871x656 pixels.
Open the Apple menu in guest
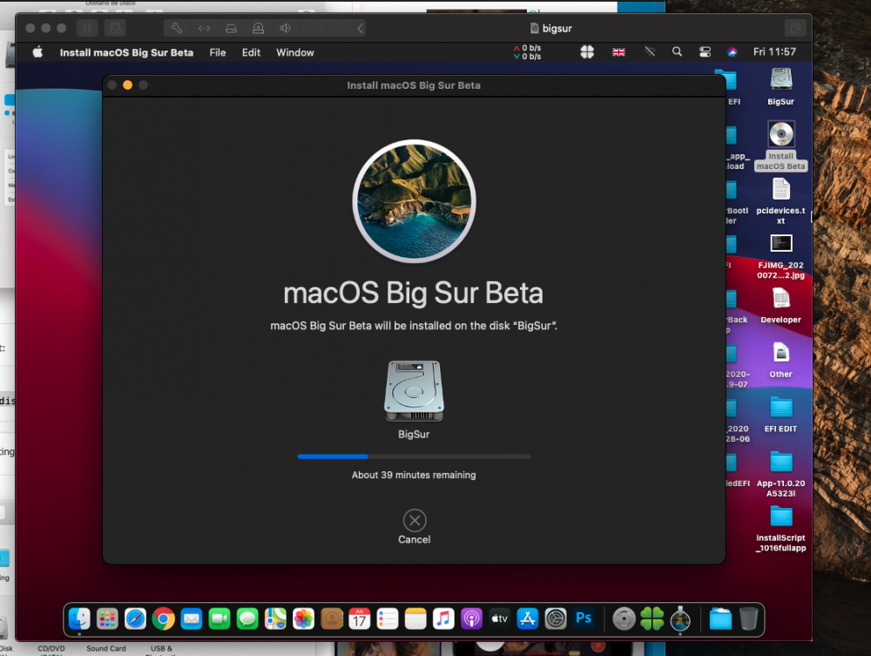click(37, 52)
